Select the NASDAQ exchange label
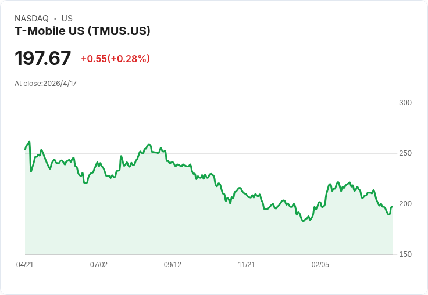Image resolution: width=428 pixels, height=295 pixels. (31, 19)
